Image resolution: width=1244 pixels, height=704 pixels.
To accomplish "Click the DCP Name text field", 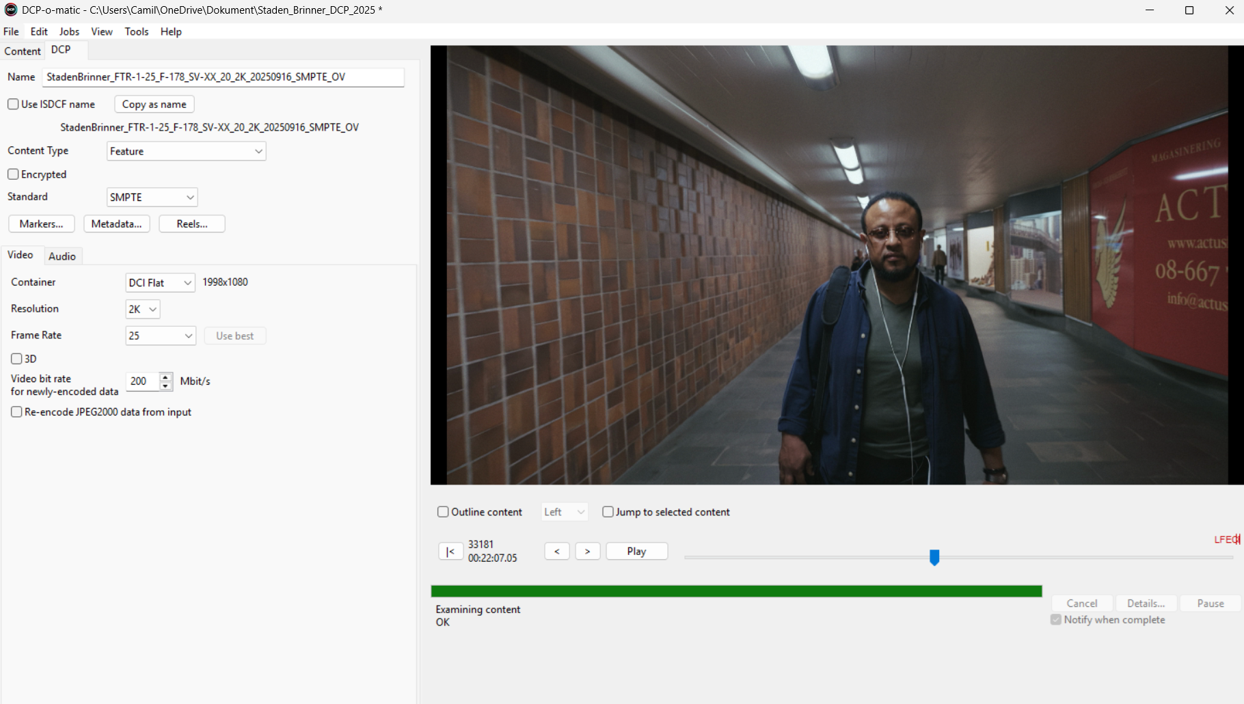I will point(223,77).
